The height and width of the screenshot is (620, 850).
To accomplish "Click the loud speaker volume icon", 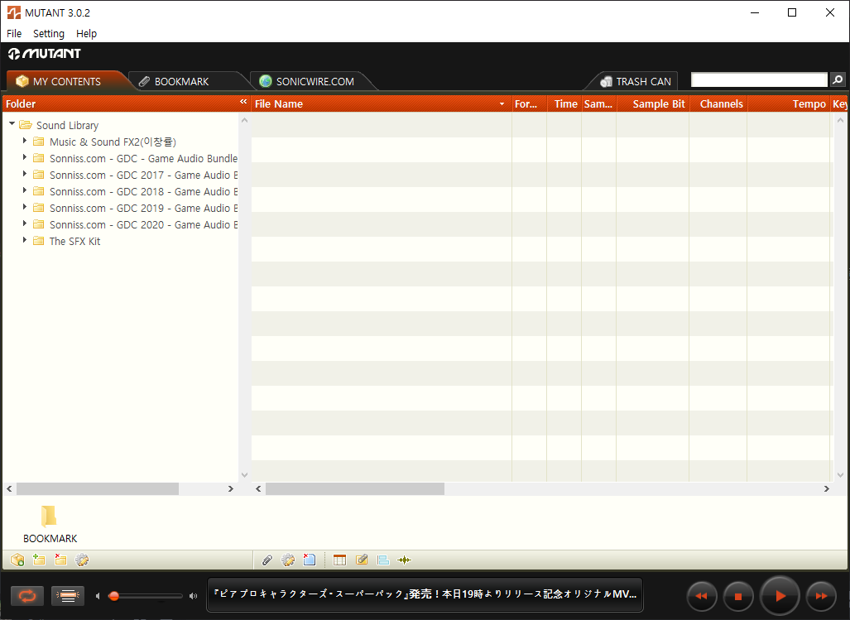I will click(194, 596).
